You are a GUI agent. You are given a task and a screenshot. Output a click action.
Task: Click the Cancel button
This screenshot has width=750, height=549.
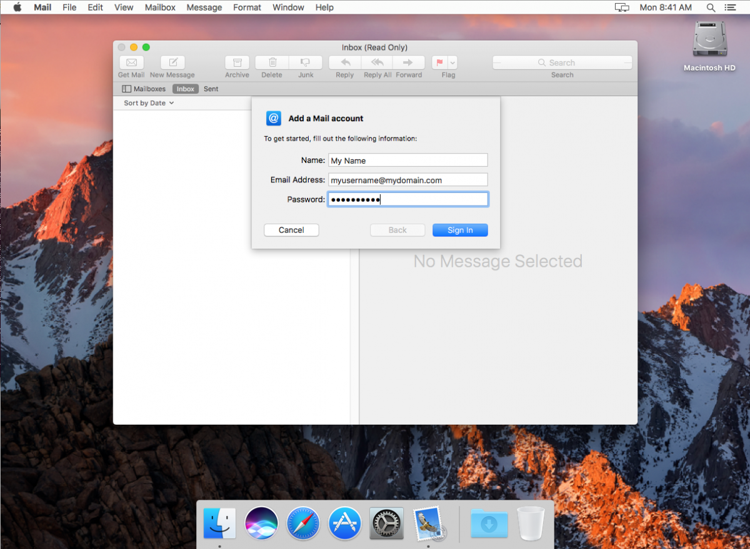coord(291,230)
